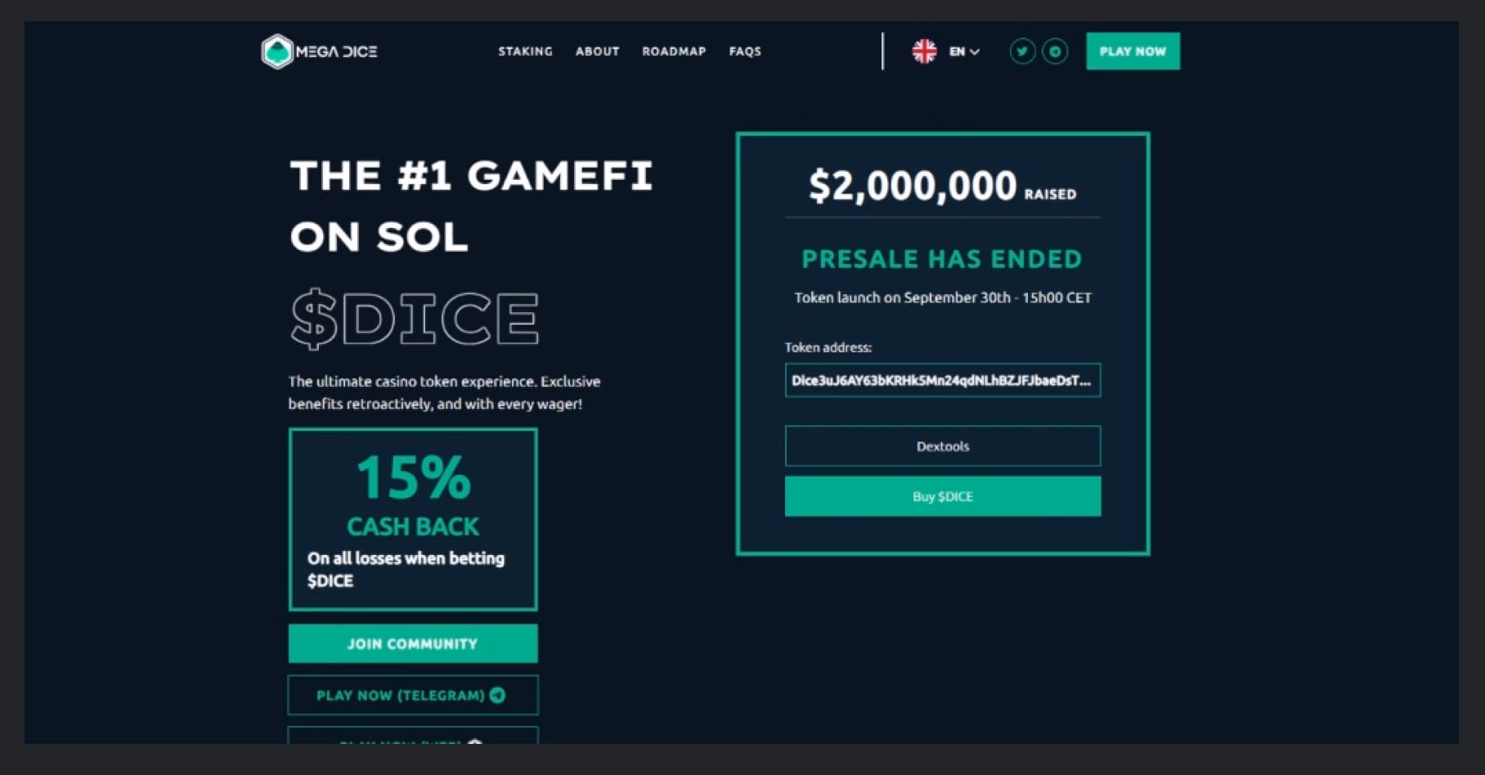The width and height of the screenshot is (1485, 775).
Task: Click the Presale Has Ended text
Action: pos(942,259)
